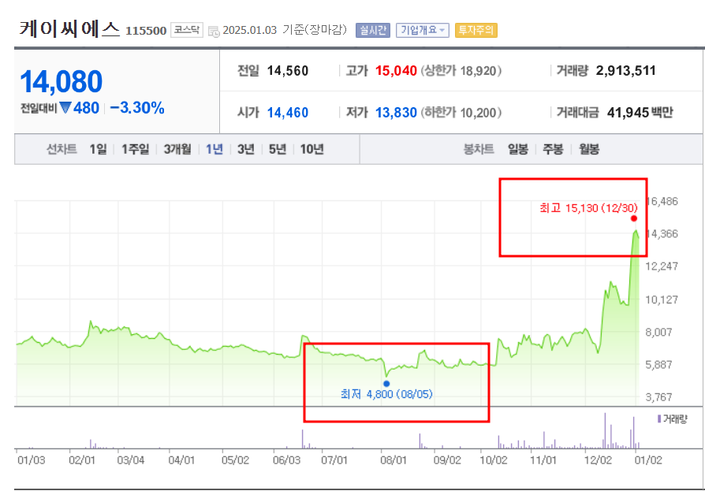Click the 최저 4,800 (08/05) label
Image resolution: width=705 pixels, height=491 pixels.
(x=386, y=394)
